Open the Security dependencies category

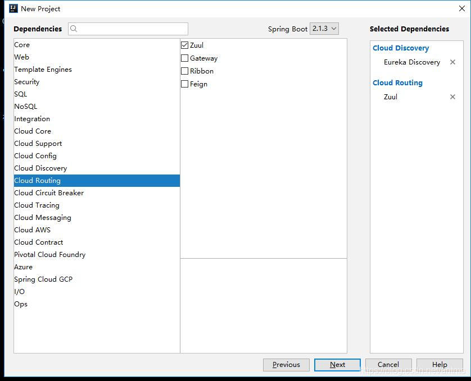(x=27, y=82)
